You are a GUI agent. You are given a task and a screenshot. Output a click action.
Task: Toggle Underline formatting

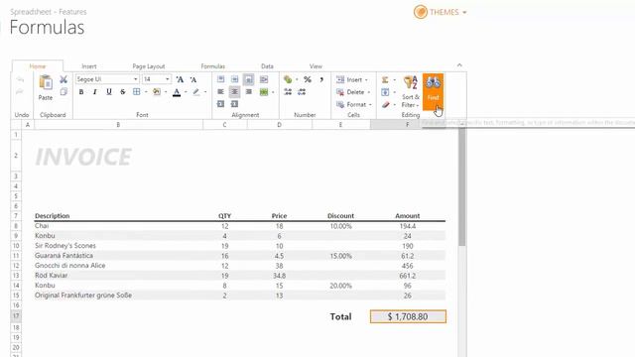coord(109,92)
